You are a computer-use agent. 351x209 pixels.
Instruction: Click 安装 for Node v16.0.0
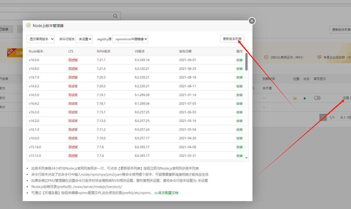point(239,138)
